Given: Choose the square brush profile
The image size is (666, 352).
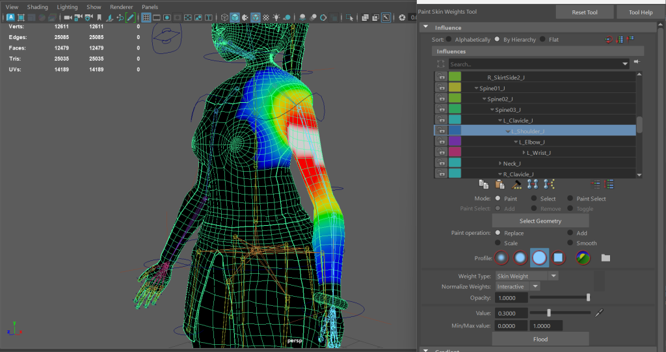Looking at the screenshot, I should click(x=558, y=258).
